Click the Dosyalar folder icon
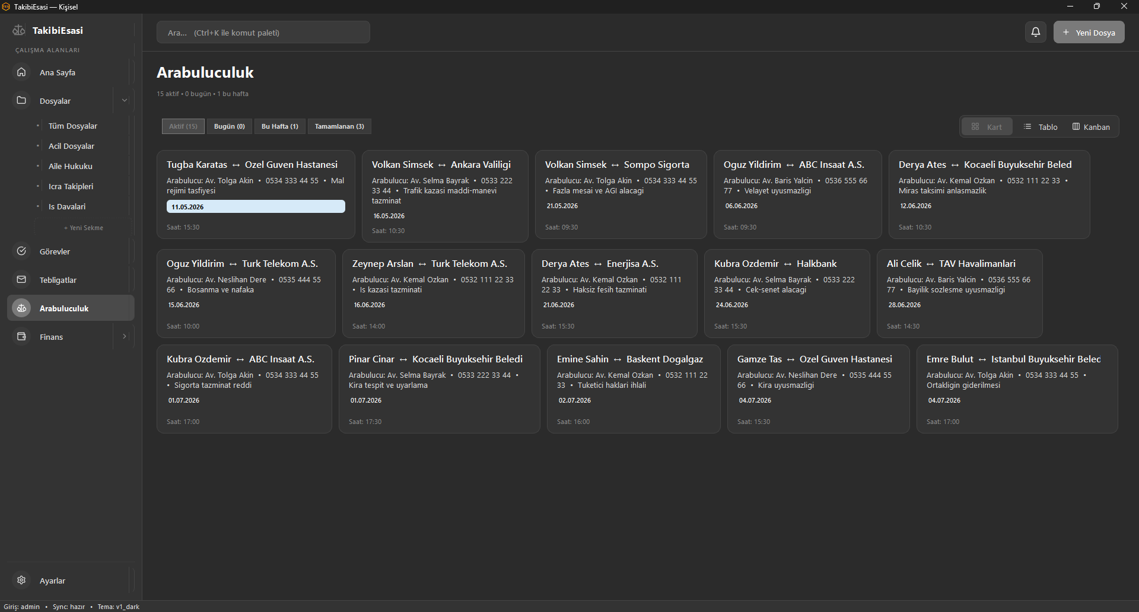This screenshot has height=612, width=1139. (21, 100)
